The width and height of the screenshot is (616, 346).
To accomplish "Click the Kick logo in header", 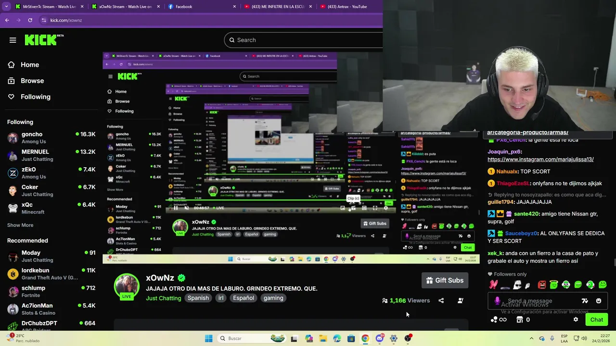I will [x=44, y=39].
